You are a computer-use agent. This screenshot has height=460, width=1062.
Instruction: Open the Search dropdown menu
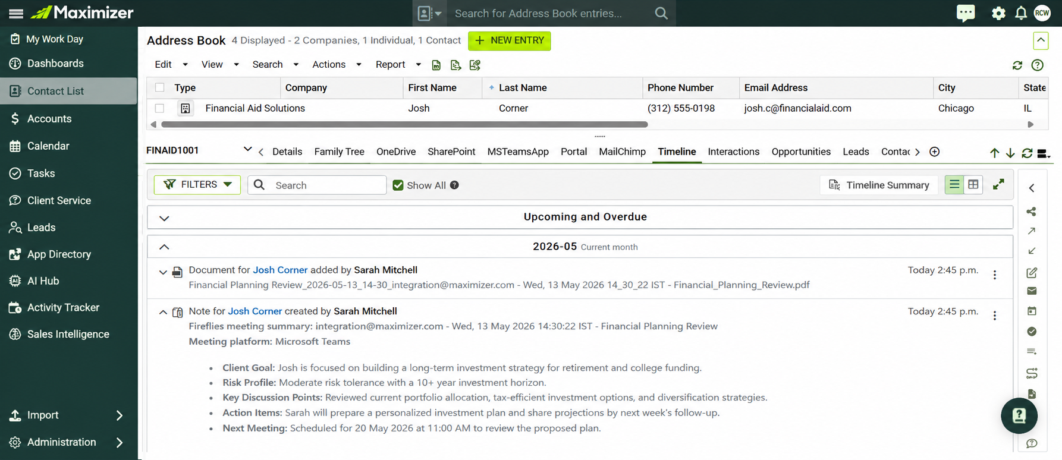click(275, 65)
